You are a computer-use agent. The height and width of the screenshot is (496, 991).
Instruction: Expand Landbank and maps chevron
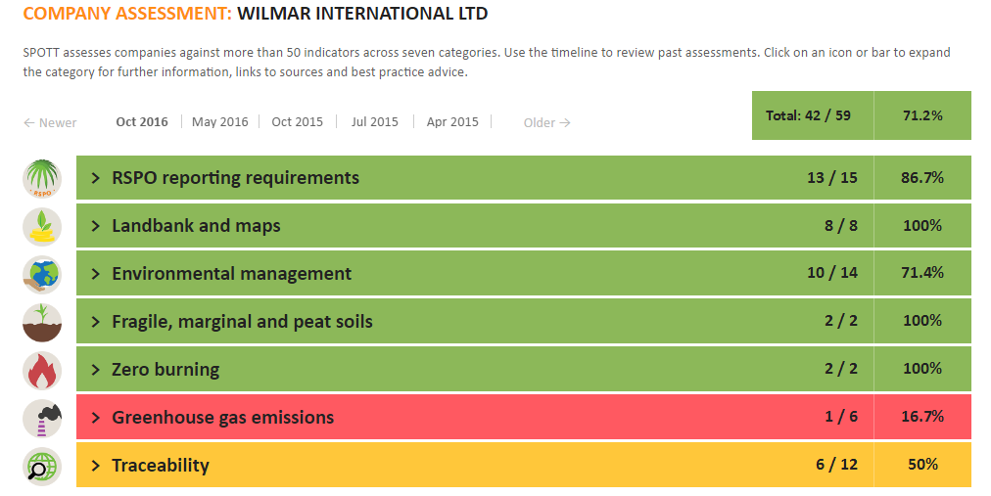(95, 226)
